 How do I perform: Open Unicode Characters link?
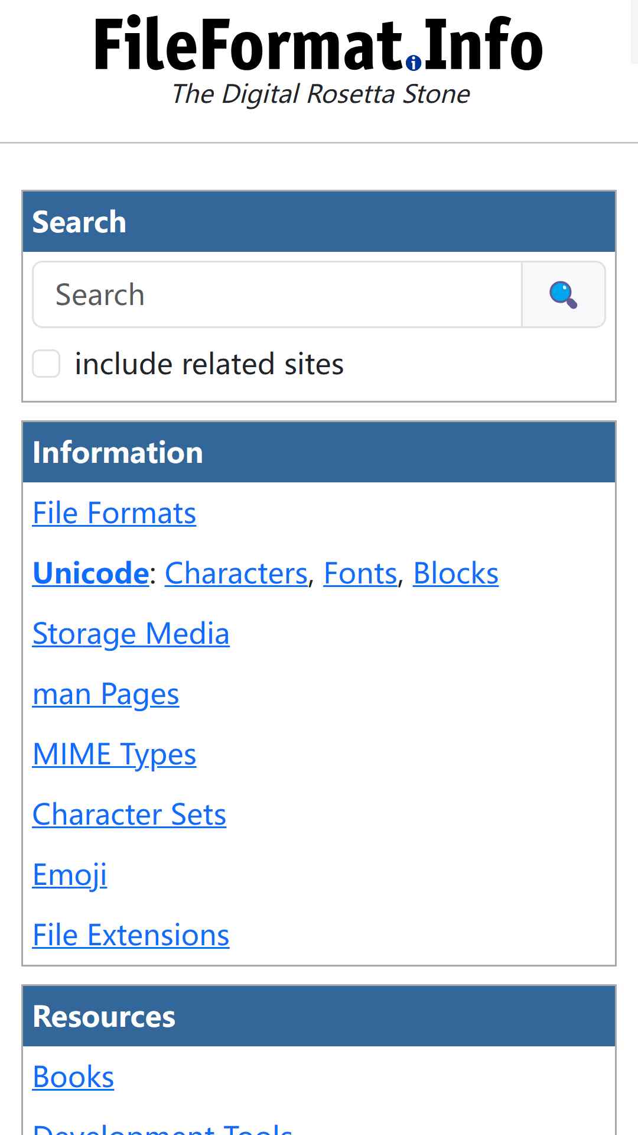pos(236,573)
